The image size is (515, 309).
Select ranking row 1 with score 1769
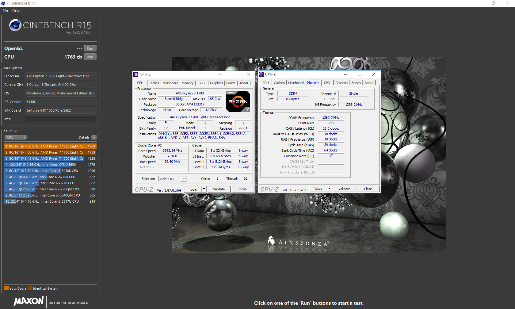tap(50, 146)
